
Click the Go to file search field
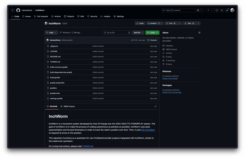coord(117,33)
